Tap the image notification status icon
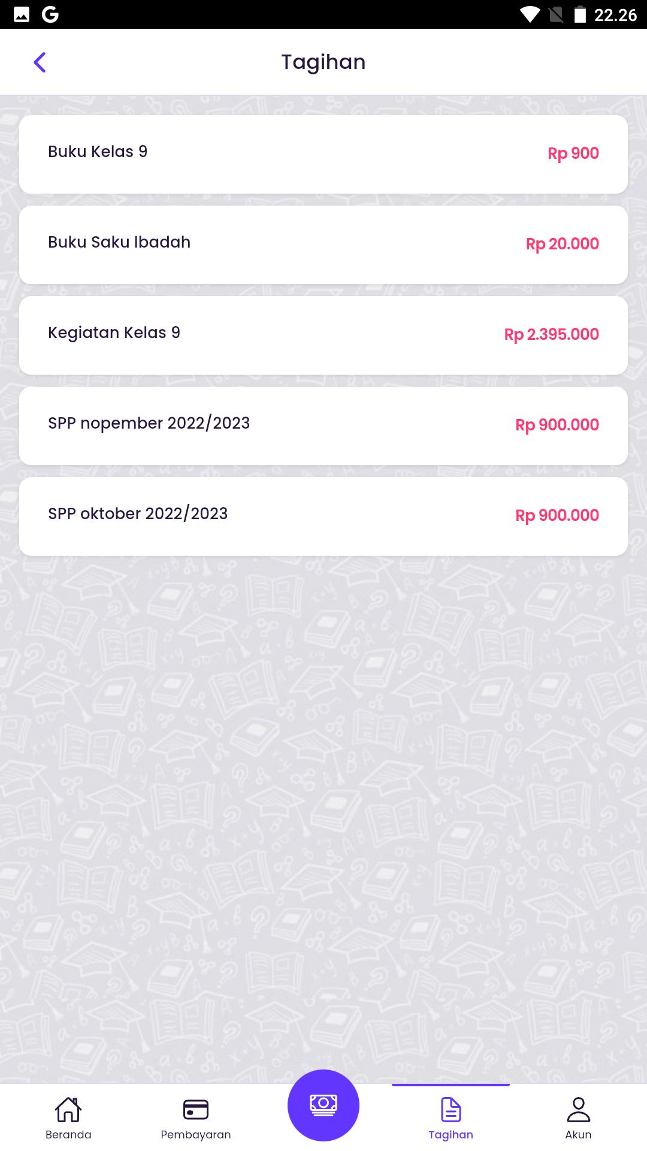This screenshot has width=647, height=1151. [22, 14]
